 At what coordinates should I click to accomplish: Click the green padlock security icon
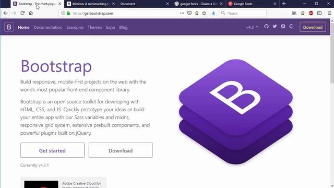(68, 13)
